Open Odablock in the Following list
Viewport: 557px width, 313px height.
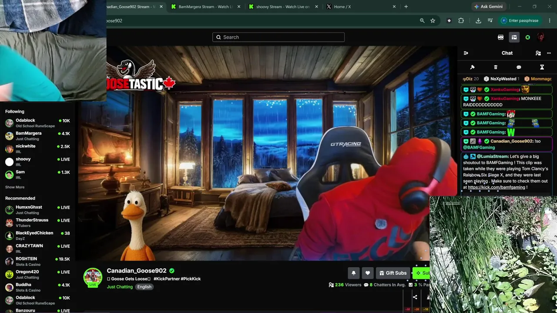point(37,123)
